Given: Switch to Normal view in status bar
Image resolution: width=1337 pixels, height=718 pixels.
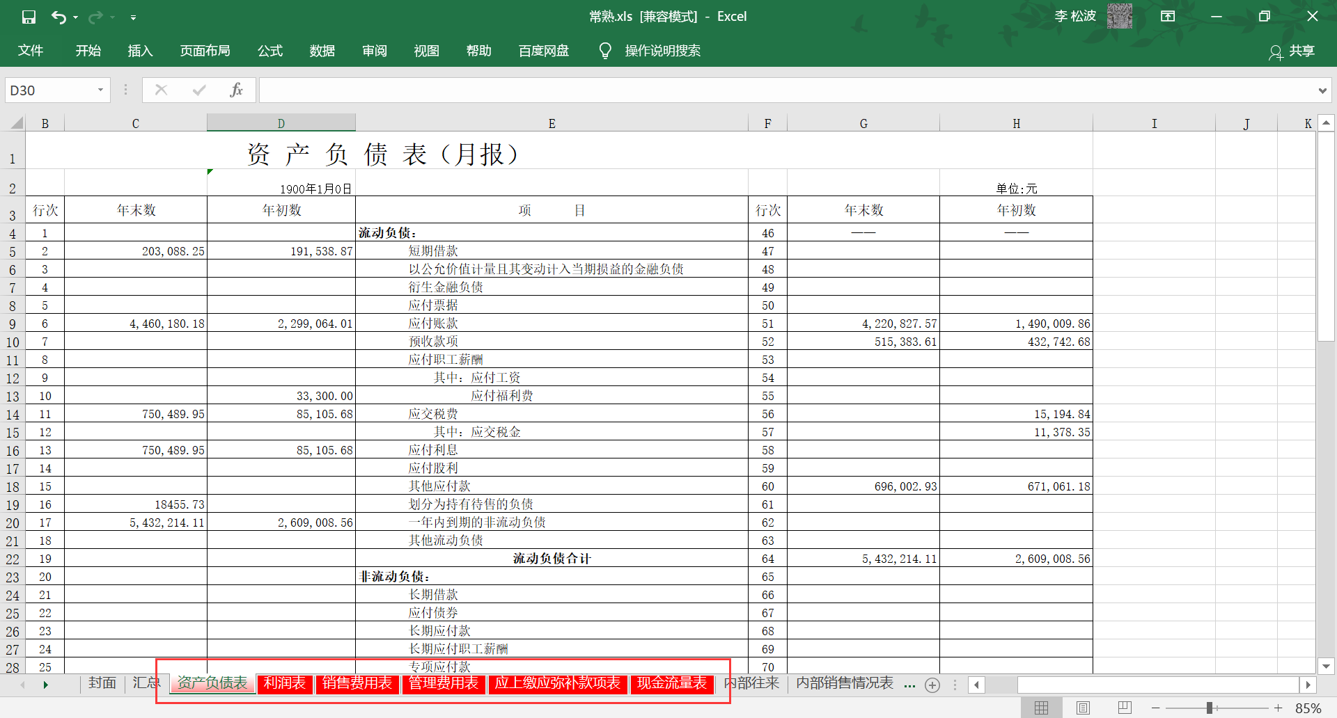Looking at the screenshot, I should 1041,708.
